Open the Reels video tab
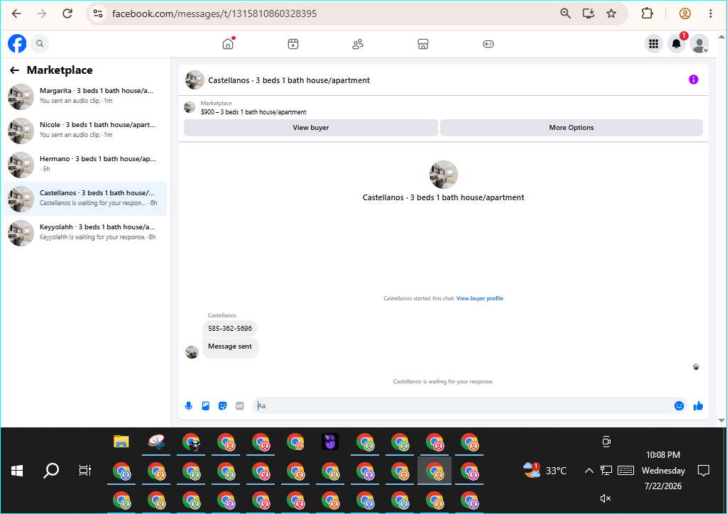This screenshot has width=727, height=514. pos(293,44)
